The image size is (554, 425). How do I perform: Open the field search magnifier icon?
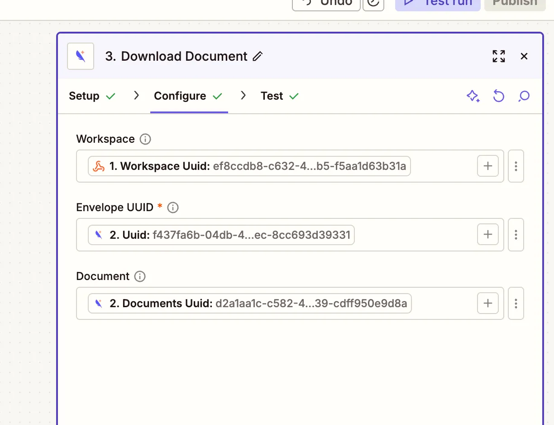524,96
